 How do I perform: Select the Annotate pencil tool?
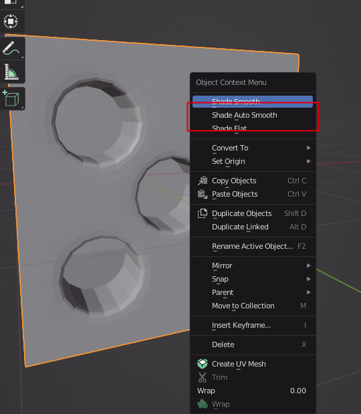pyautogui.click(x=11, y=49)
